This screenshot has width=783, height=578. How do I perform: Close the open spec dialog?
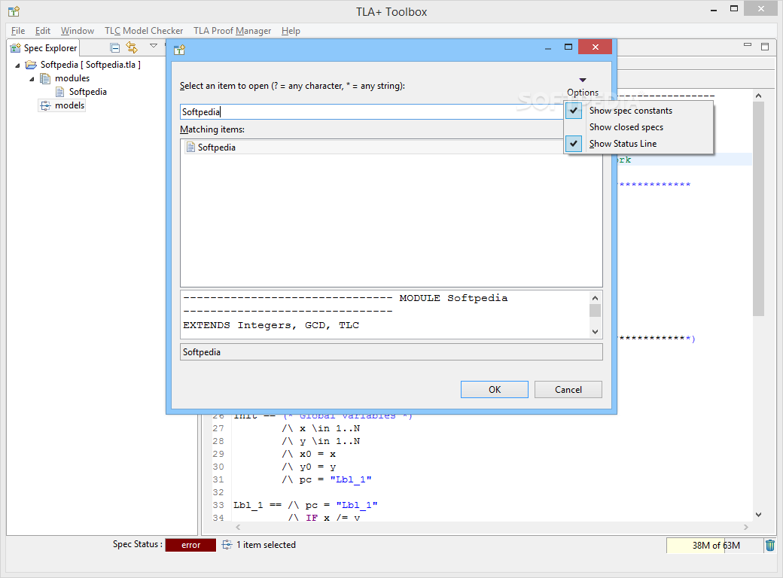coord(596,47)
